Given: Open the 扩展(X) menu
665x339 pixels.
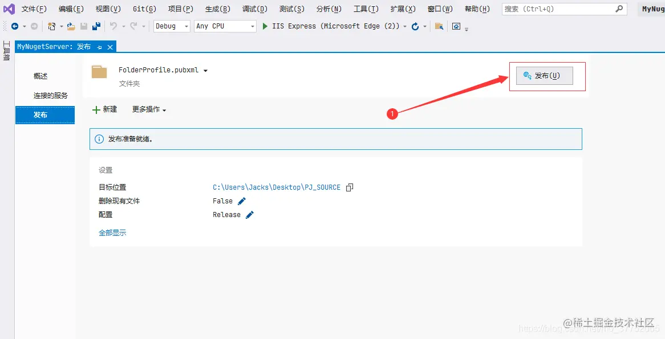Looking at the screenshot, I should (403, 9).
